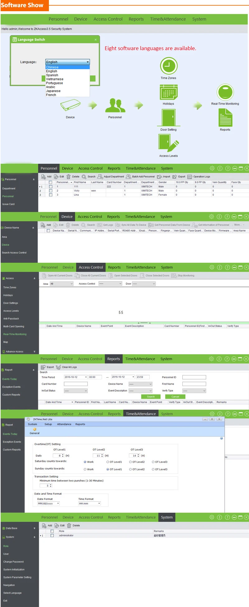Check the box for Vicky's personnel row
The height and width of the screenshot is (607, 249).
click(50, 191)
